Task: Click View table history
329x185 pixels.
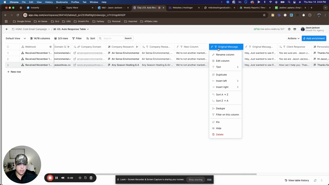Action: [x=297, y=181]
